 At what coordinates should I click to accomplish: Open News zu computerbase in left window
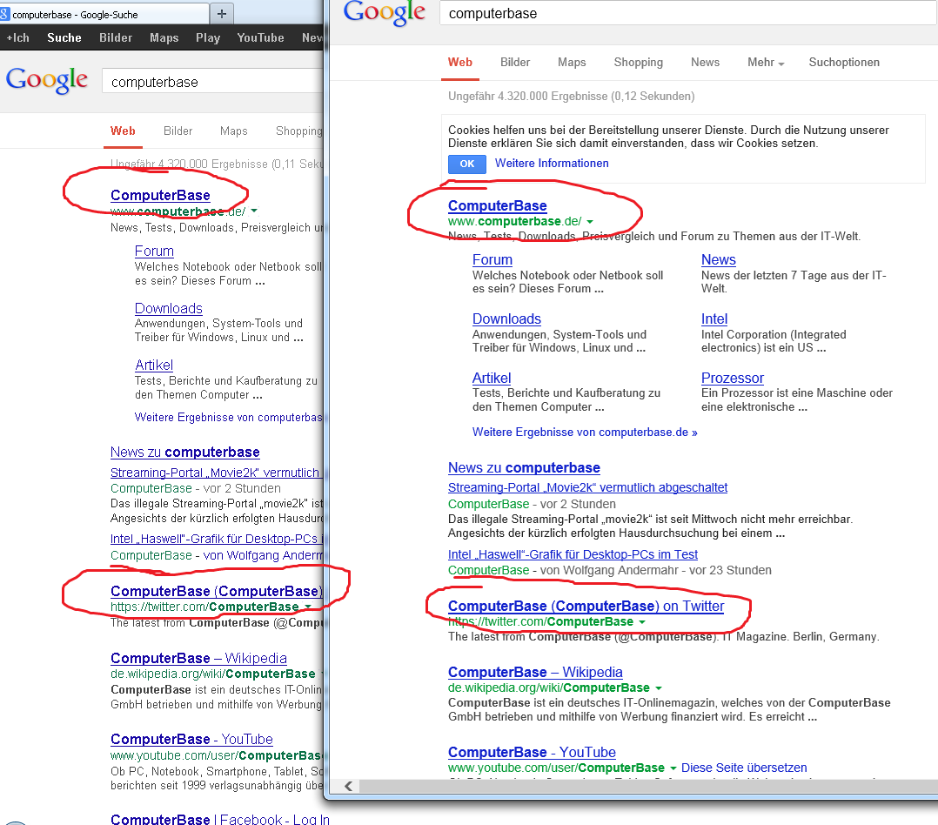click(184, 453)
